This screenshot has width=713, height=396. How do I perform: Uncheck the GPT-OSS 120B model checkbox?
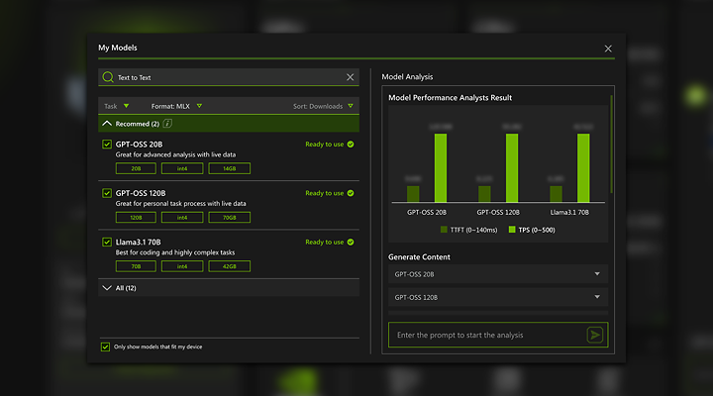point(107,193)
